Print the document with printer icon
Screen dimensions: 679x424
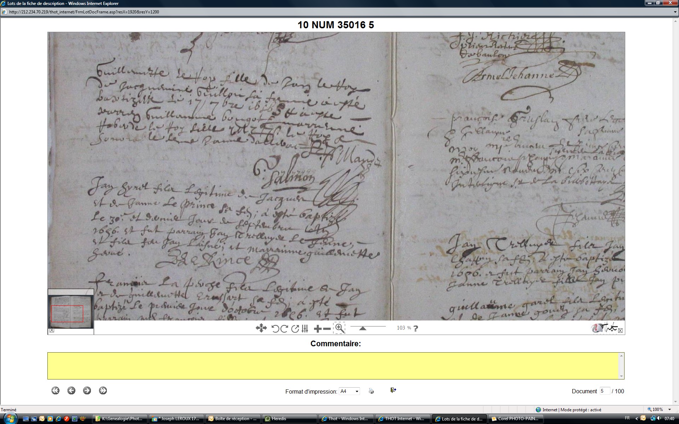point(371,391)
